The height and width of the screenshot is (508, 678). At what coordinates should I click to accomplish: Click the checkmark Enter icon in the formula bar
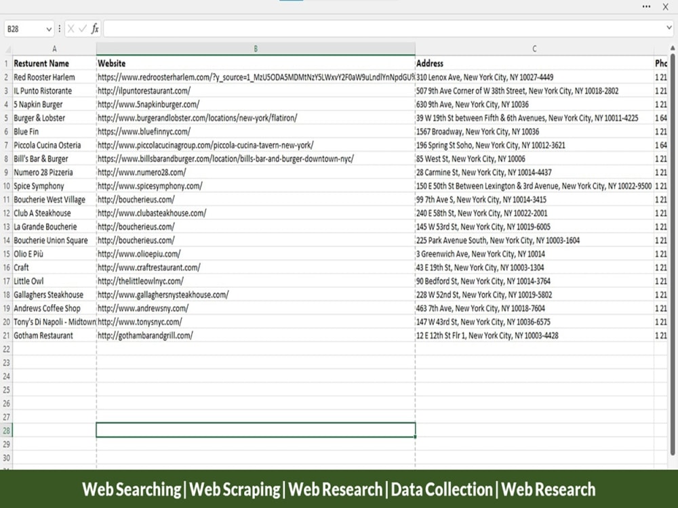(x=83, y=28)
